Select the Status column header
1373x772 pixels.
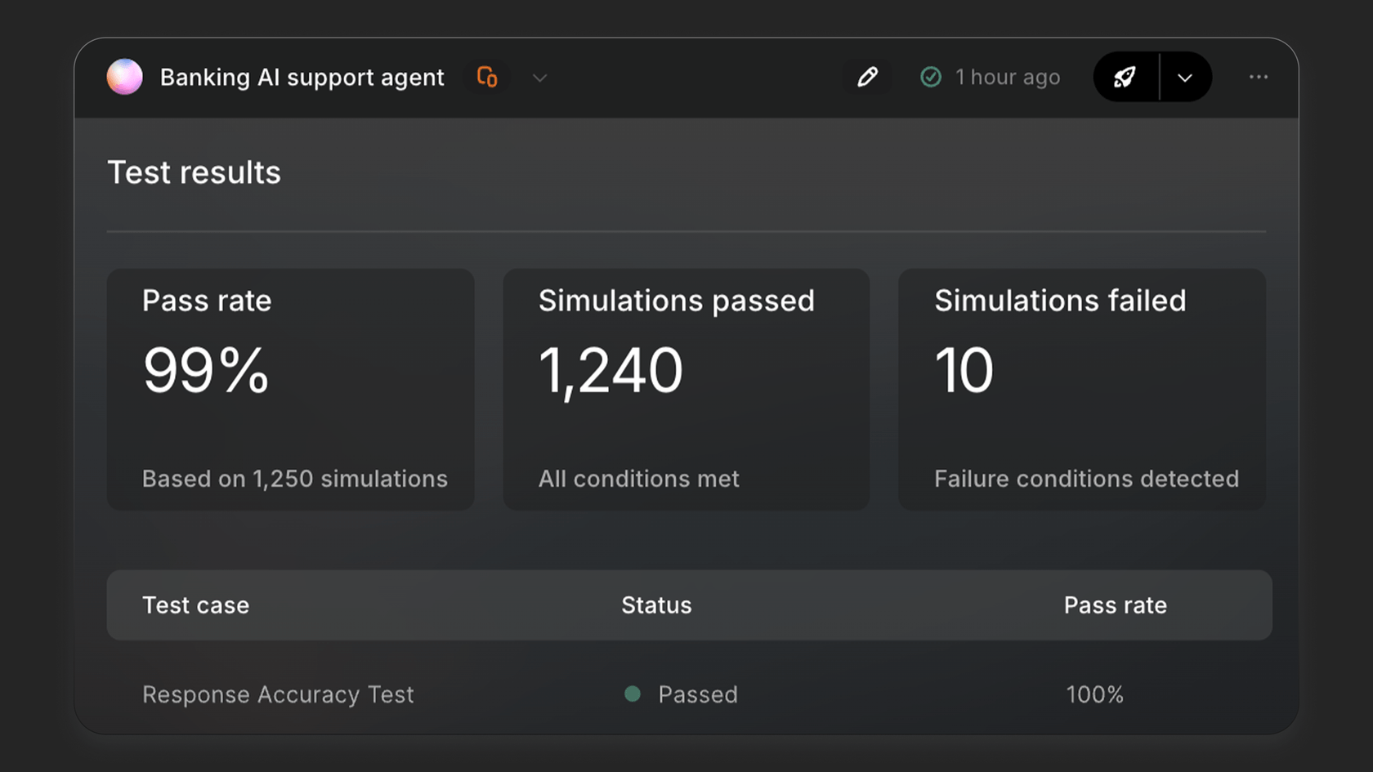point(656,605)
